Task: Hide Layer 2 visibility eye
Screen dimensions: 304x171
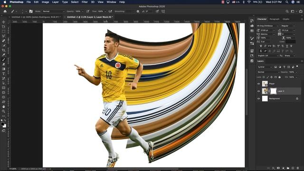Action: (x=258, y=91)
